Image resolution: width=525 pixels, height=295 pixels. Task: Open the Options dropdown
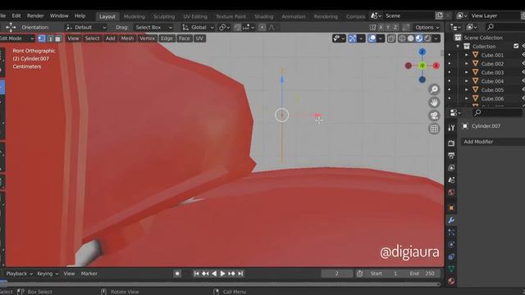coord(427,27)
